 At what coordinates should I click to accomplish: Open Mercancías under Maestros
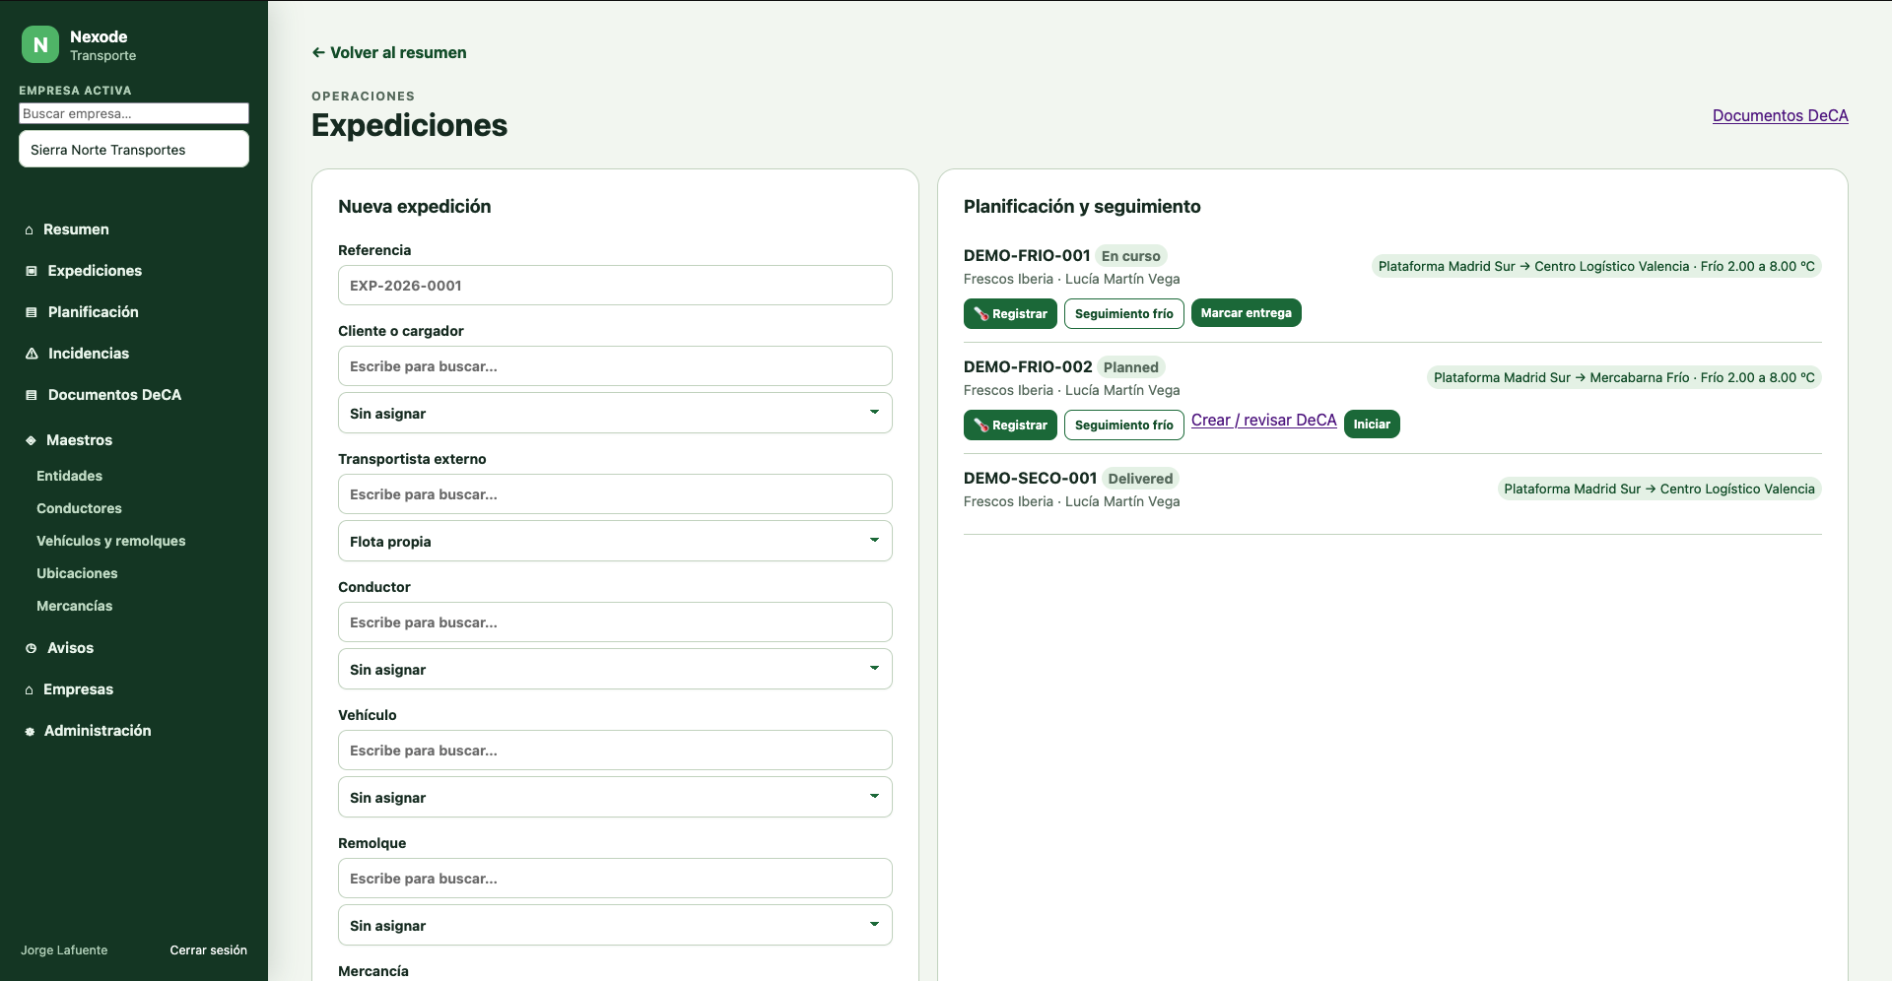tap(75, 606)
